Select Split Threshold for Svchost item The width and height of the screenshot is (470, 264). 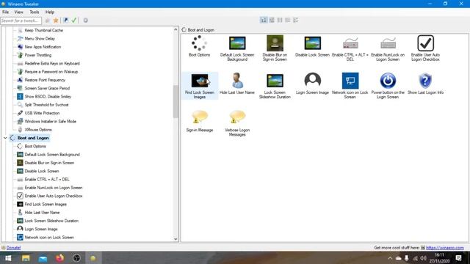point(46,105)
